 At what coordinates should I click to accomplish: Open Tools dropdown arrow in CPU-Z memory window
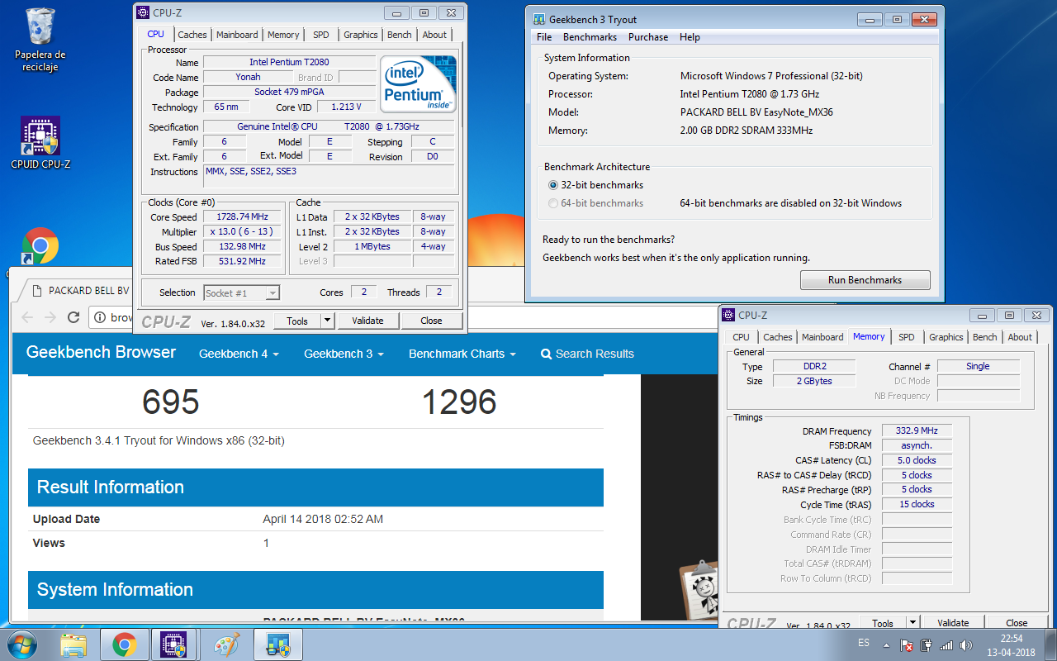pos(913,623)
